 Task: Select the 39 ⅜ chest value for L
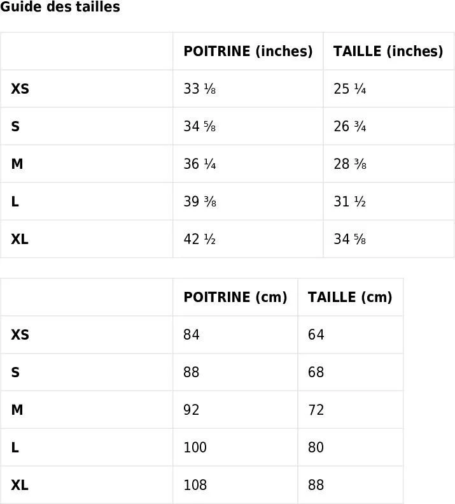[x=200, y=201]
